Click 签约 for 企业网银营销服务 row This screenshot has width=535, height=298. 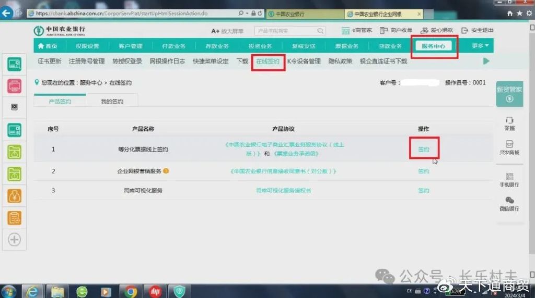coord(423,171)
